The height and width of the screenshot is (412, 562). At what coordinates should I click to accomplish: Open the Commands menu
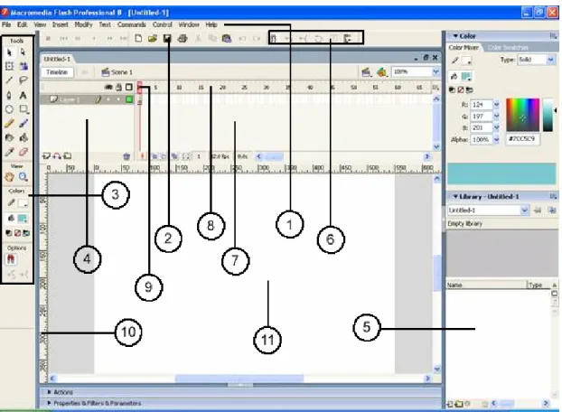(132, 24)
